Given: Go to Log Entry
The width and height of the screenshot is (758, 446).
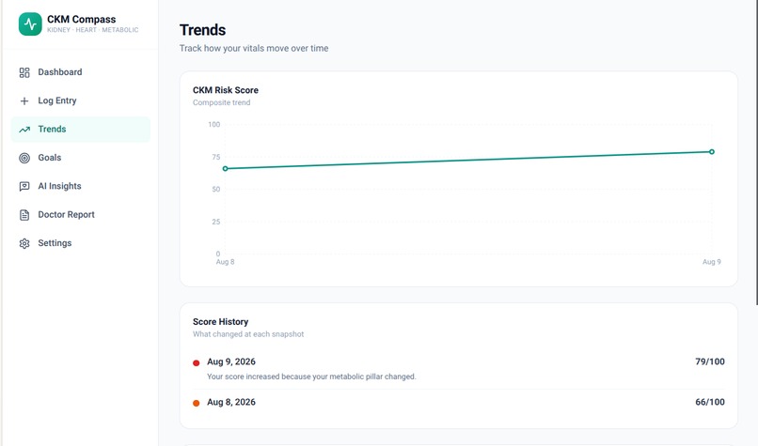Looking at the screenshot, I should pos(80,100).
